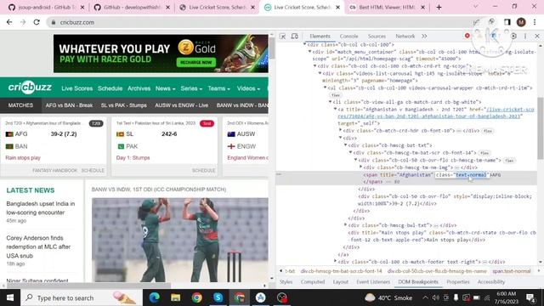Select AUSW vs ENGW - Live match
The width and height of the screenshot is (544, 306).
tap(181, 105)
